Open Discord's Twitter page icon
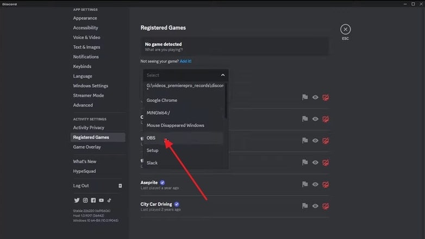 click(77, 201)
